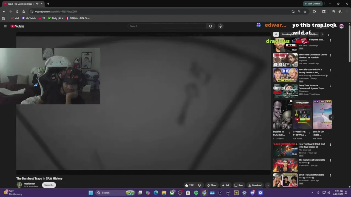Viewport: 351px width, 197px height.
Task: Open options for Outsmarted Jigsaw's Traps video
Action: pyautogui.click(x=330, y=86)
